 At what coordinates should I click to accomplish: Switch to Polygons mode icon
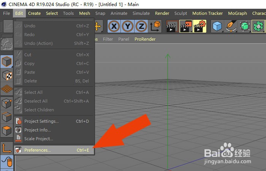tap(6, 131)
